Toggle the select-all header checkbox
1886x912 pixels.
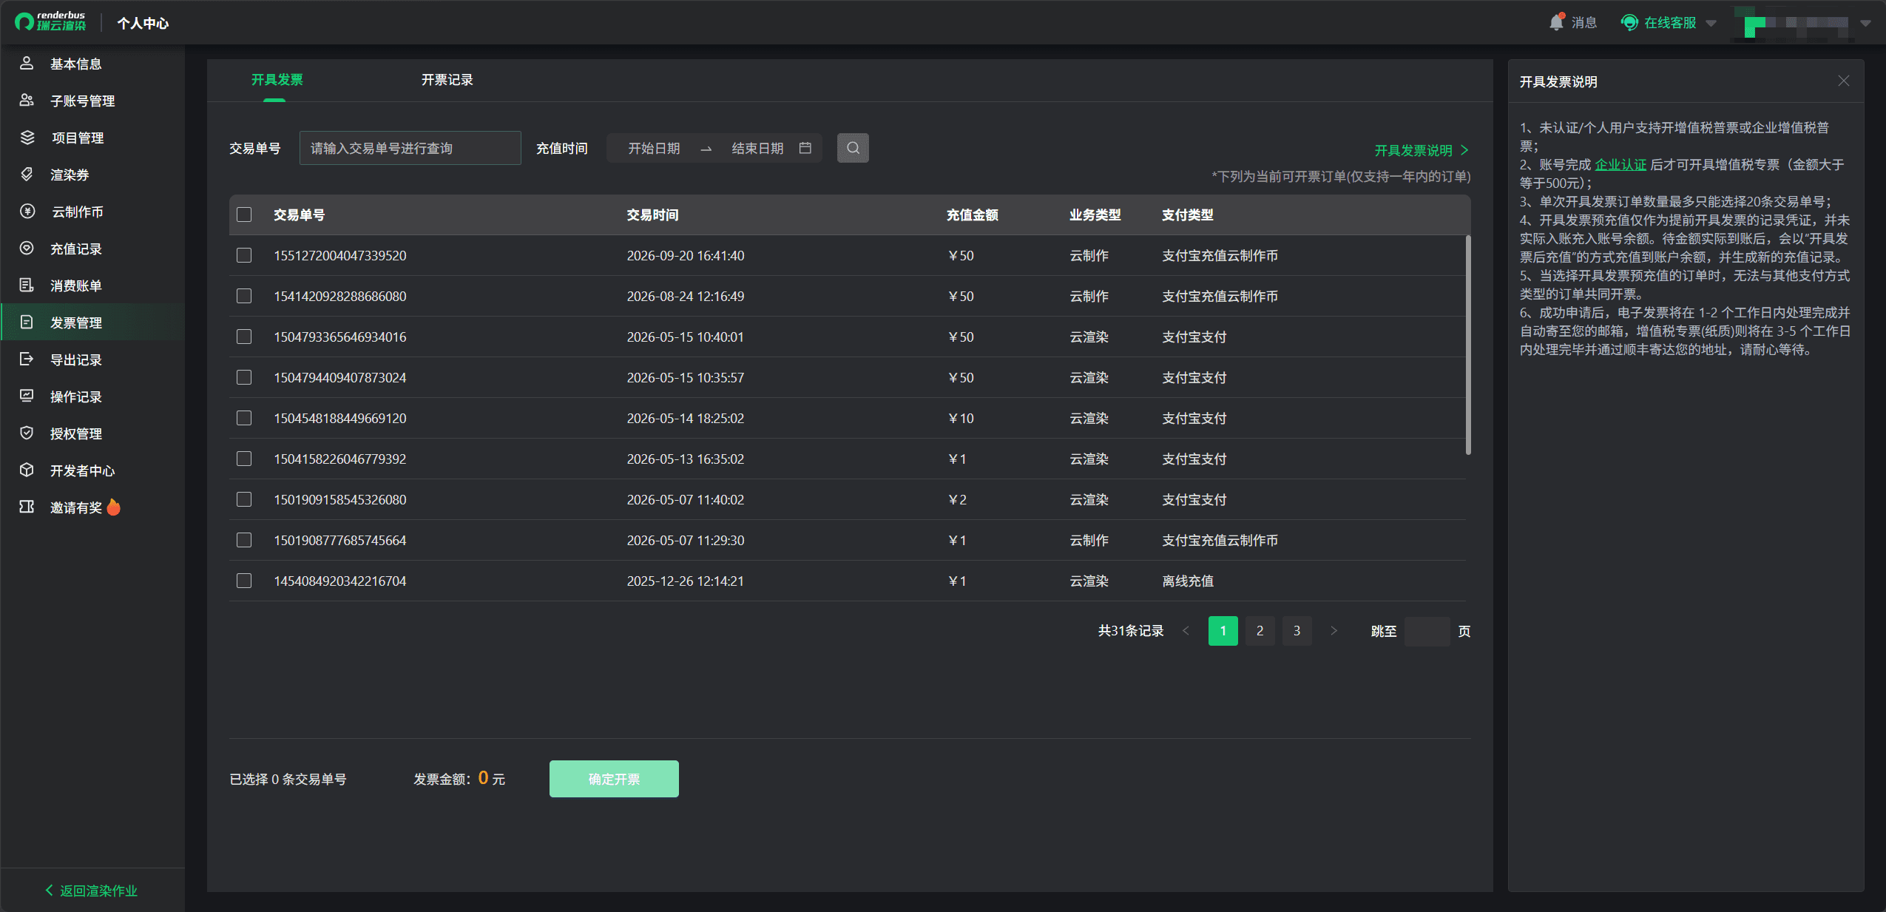click(244, 215)
